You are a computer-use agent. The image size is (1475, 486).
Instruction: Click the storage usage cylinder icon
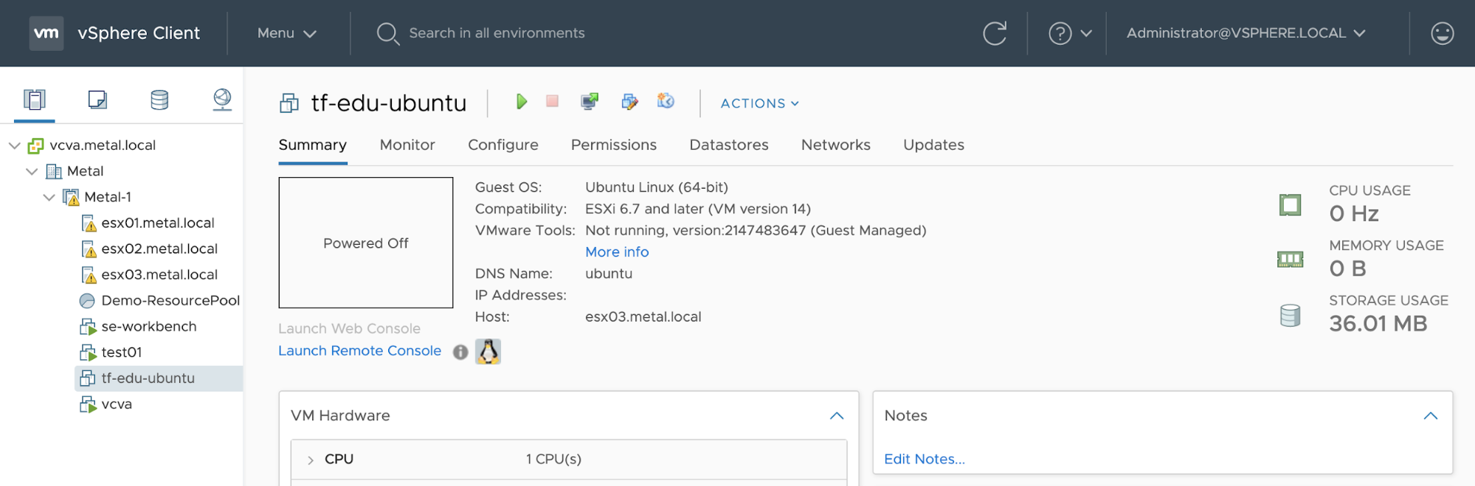(1290, 316)
